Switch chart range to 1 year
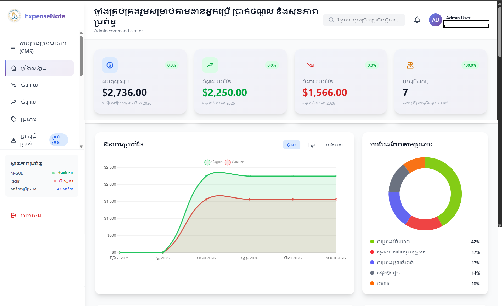 311,145
